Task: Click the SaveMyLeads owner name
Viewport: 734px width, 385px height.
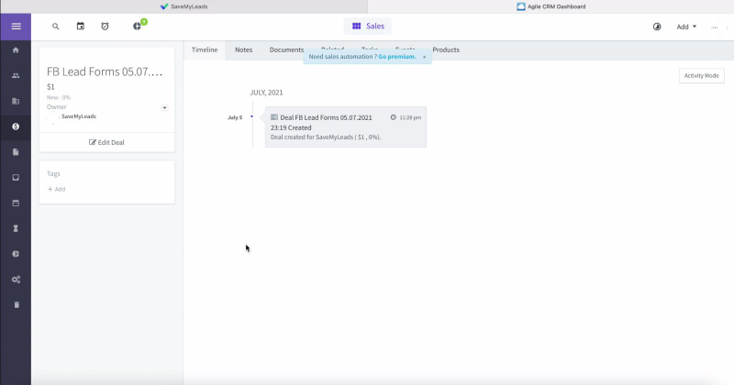Action: click(x=79, y=116)
